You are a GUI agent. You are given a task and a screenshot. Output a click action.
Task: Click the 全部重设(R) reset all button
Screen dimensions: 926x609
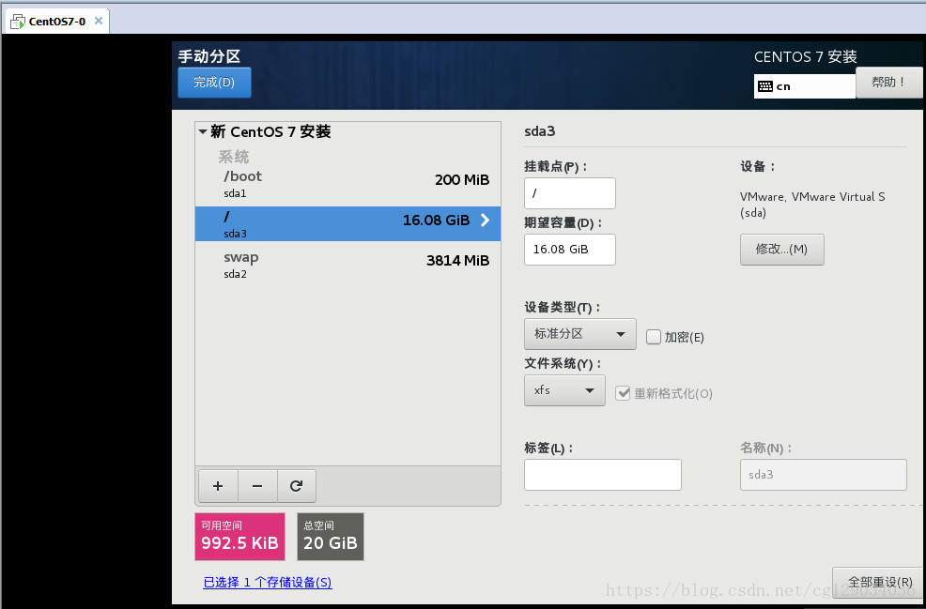coord(879,583)
